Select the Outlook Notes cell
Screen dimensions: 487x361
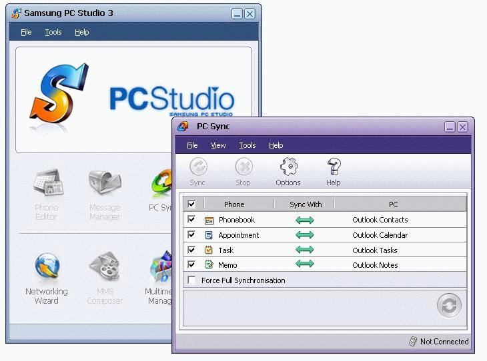375,265
